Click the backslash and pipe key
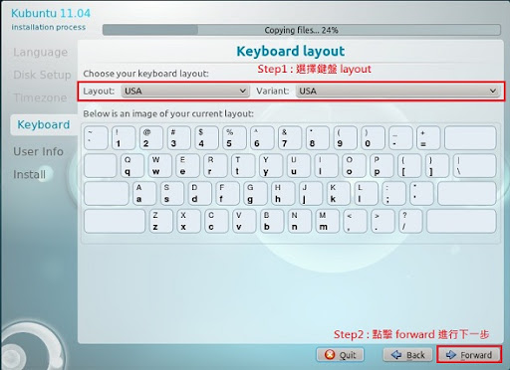This screenshot has width=510, height=370. [475, 165]
